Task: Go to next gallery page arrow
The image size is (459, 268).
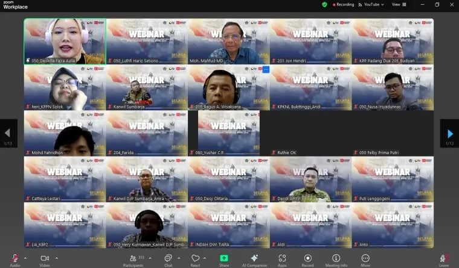Action: pyautogui.click(x=449, y=133)
